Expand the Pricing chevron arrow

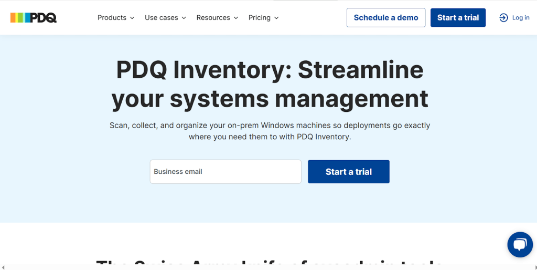click(276, 18)
